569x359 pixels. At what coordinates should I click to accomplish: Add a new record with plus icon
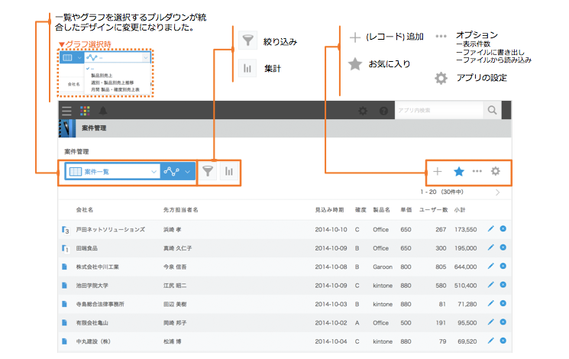tap(438, 172)
